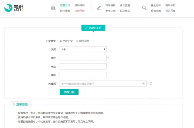Go to 投稿指南 nav link
This screenshot has height=128, width=194.
[156, 11]
